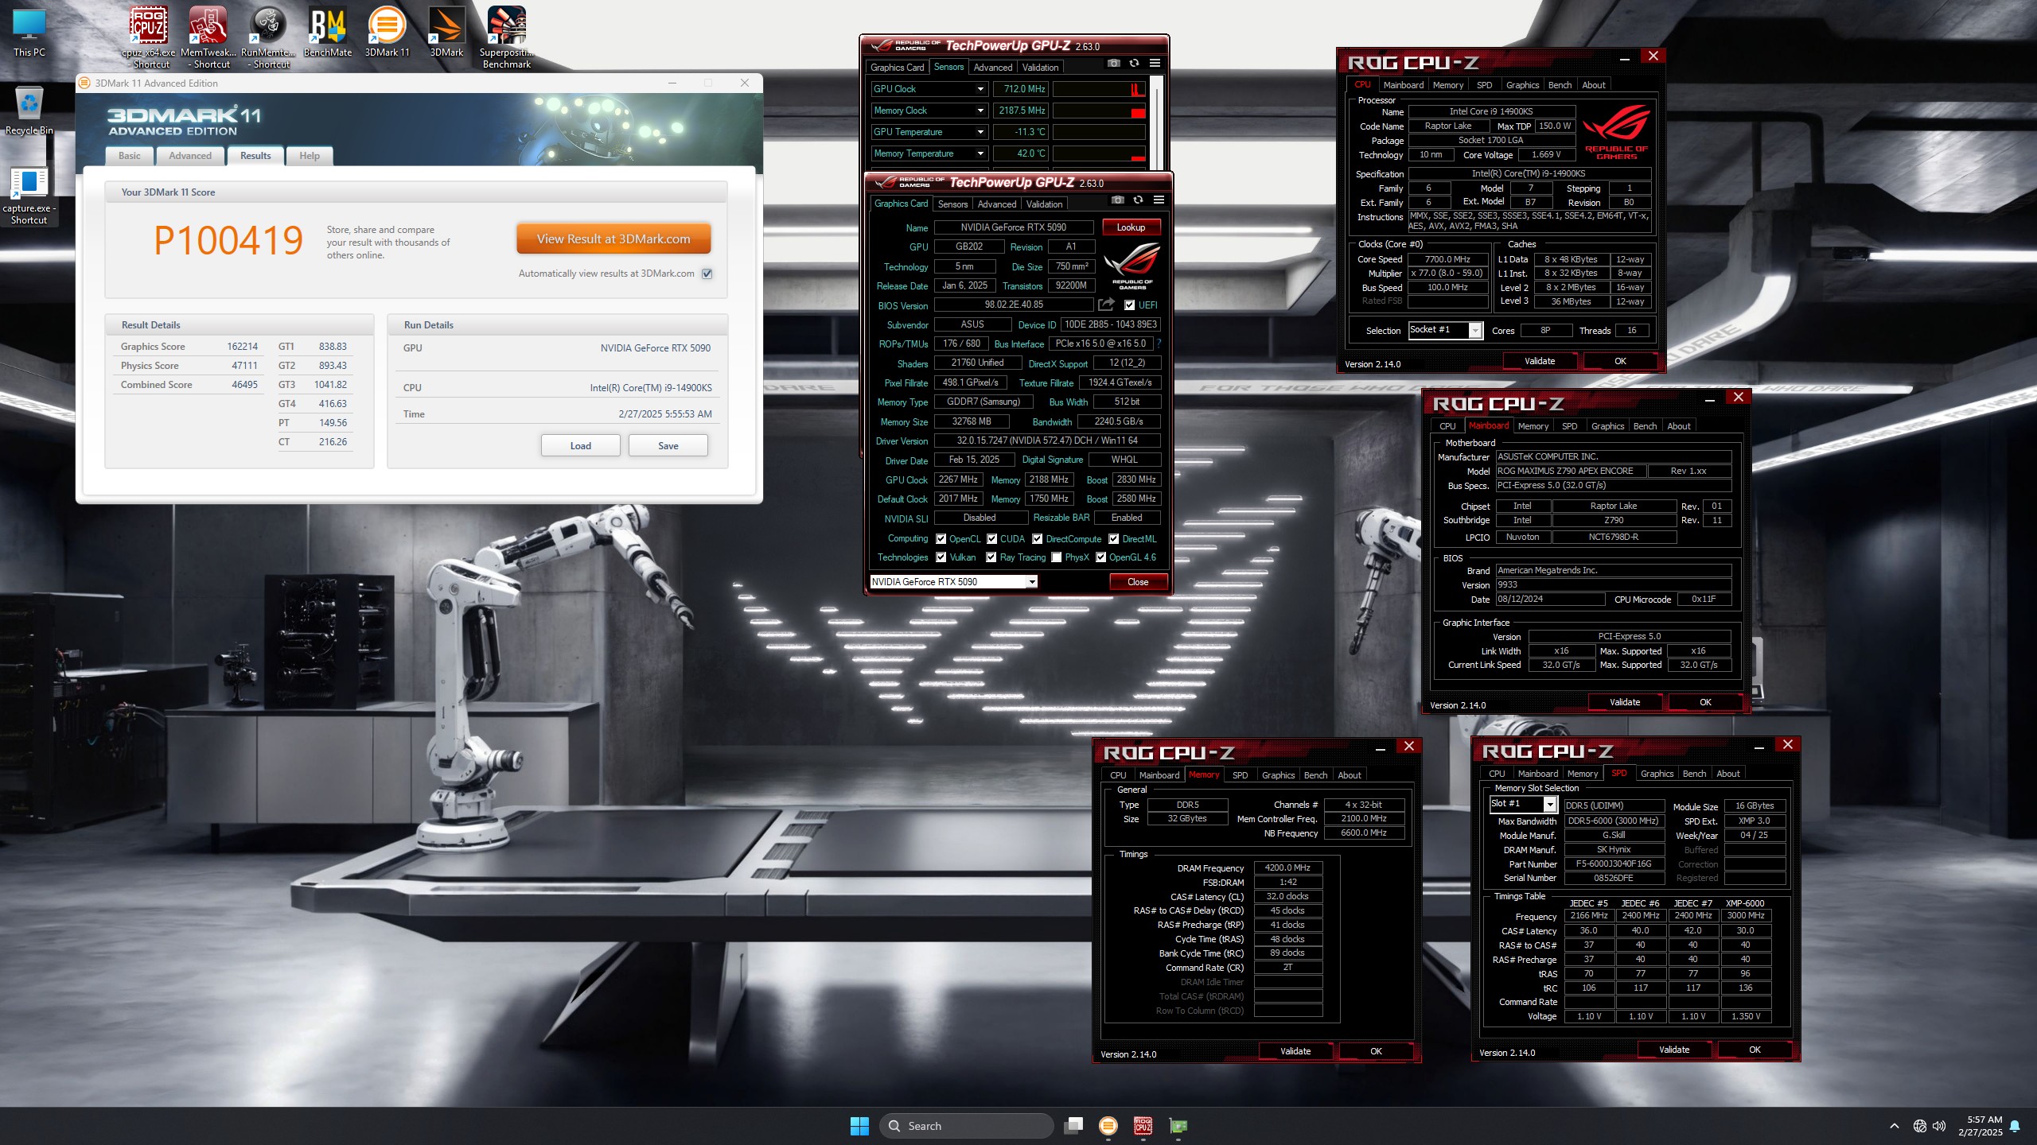Expand GPU Temperature sensor dropdown

980,132
